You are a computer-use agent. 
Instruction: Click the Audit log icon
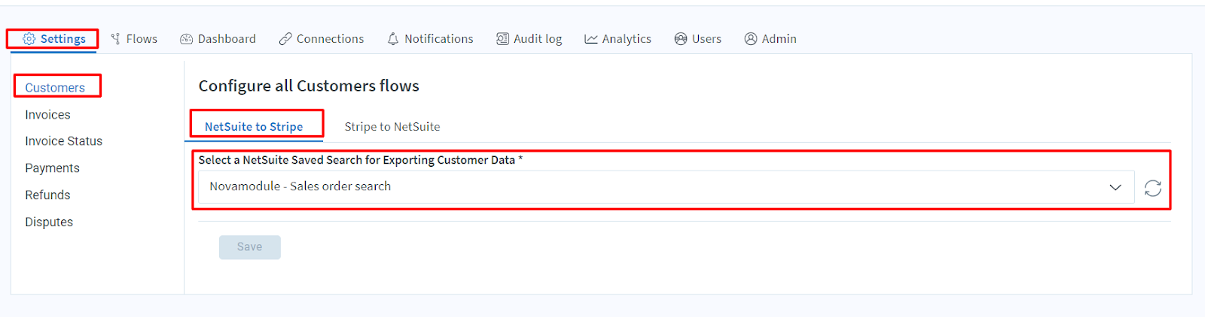pos(502,39)
